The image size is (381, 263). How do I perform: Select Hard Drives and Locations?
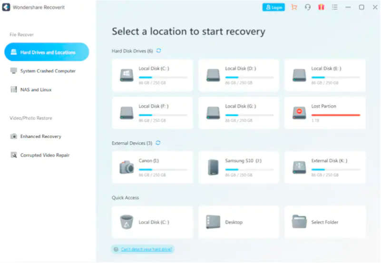[47, 52]
